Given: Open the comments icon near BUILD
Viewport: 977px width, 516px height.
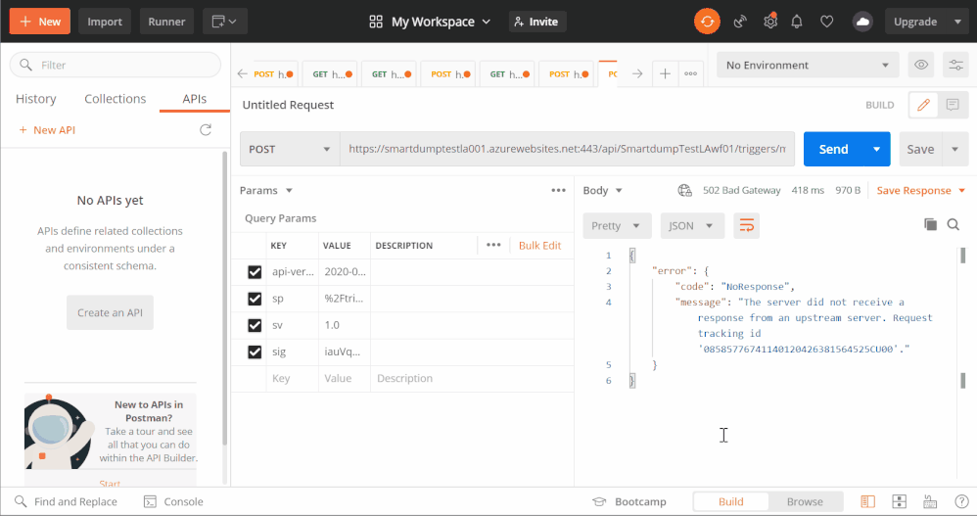Looking at the screenshot, I should pyautogui.click(x=953, y=105).
